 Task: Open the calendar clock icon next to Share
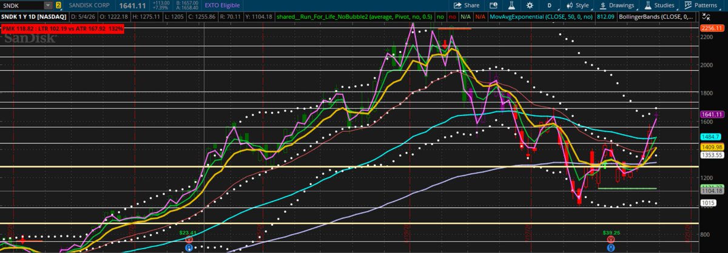493,5
